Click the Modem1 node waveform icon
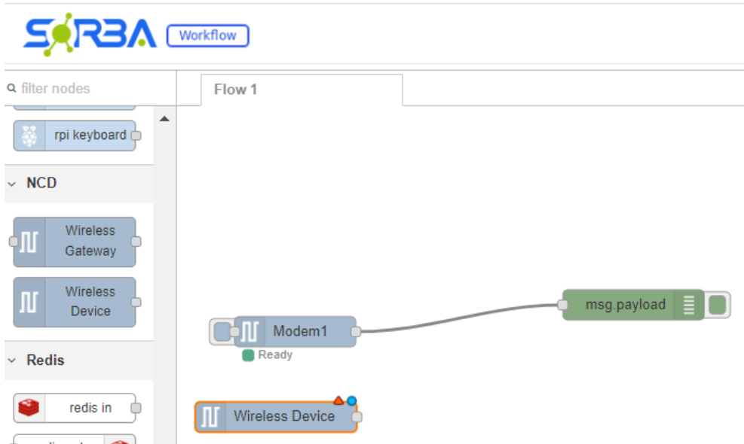The width and height of the screenshot is (744, 444). 250,331
